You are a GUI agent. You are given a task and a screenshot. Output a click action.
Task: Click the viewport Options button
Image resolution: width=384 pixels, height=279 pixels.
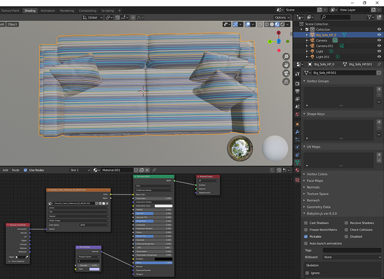coord(282,17)
